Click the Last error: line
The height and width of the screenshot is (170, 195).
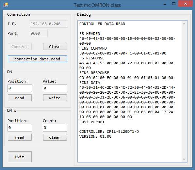click(x=92, y=122)
